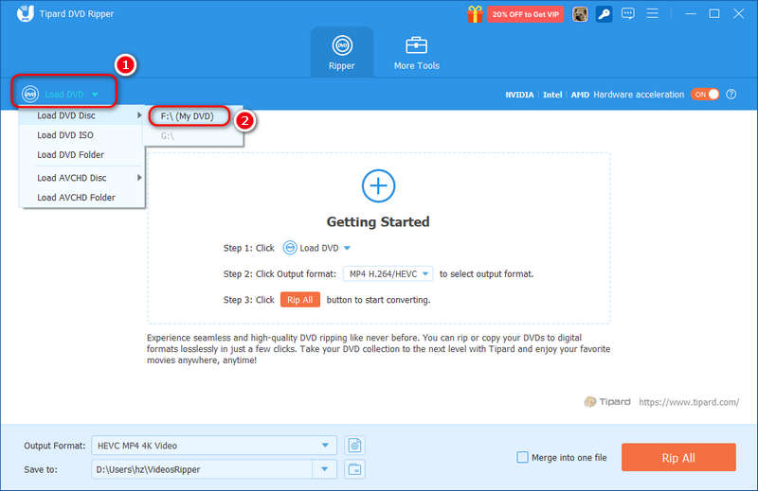Switch to the More Tools tab
758x491 pixels.
(x=416, y=53)
